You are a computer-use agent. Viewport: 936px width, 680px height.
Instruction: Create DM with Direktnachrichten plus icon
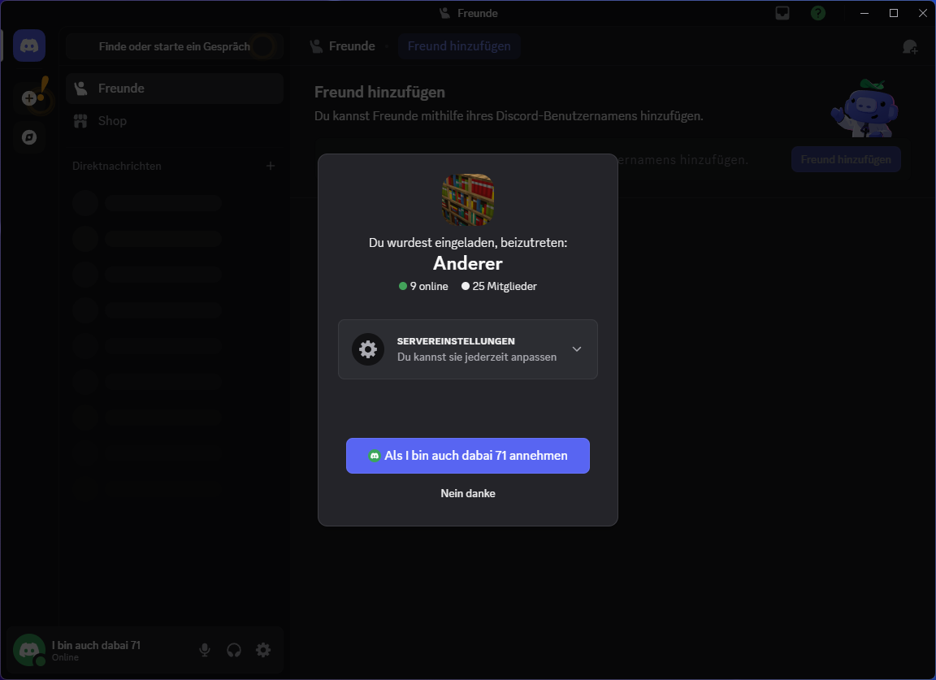click(271, 166)
